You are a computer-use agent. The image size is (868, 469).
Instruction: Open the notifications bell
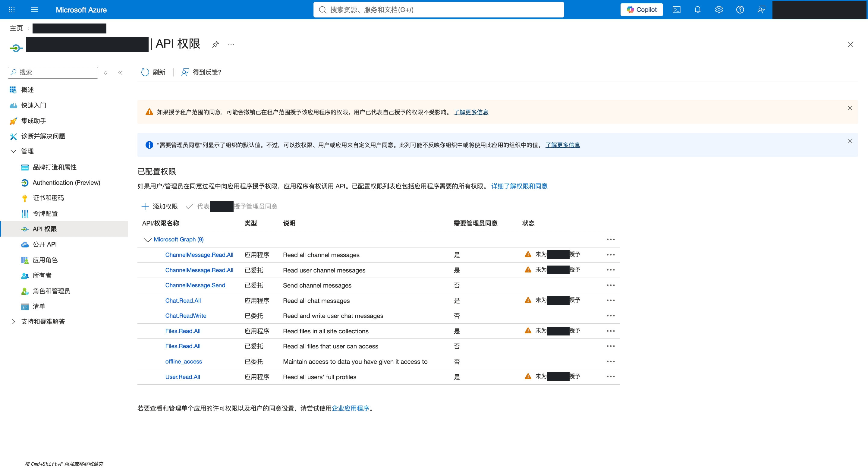697,9
